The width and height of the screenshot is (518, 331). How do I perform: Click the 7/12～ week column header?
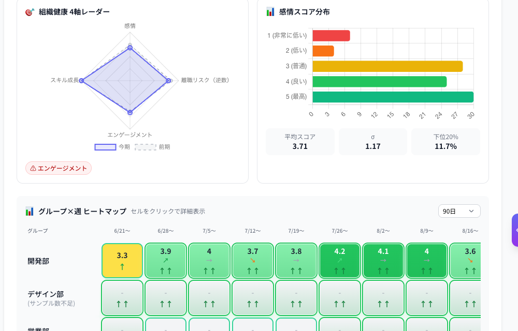[x=253, y=231]
